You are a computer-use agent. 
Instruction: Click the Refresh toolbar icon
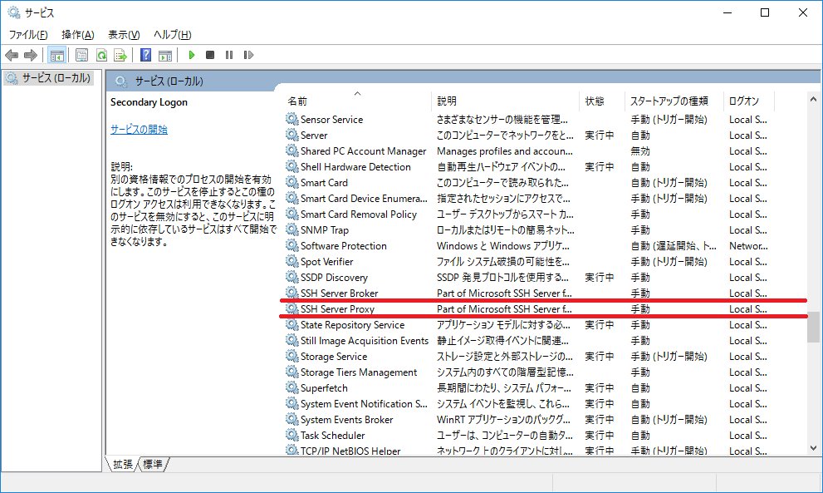(x=102, y=55)
